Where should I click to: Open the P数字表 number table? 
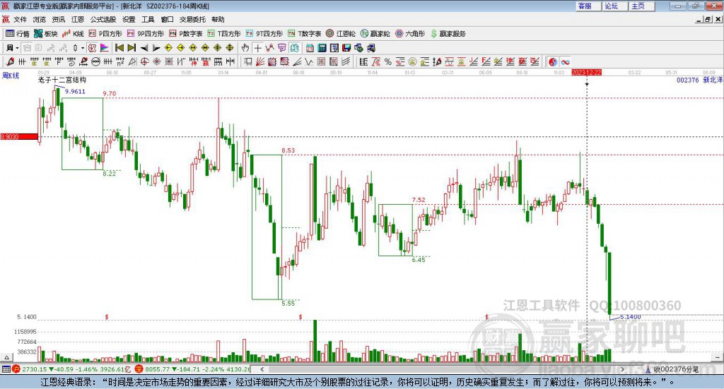(x=186, y=34)
